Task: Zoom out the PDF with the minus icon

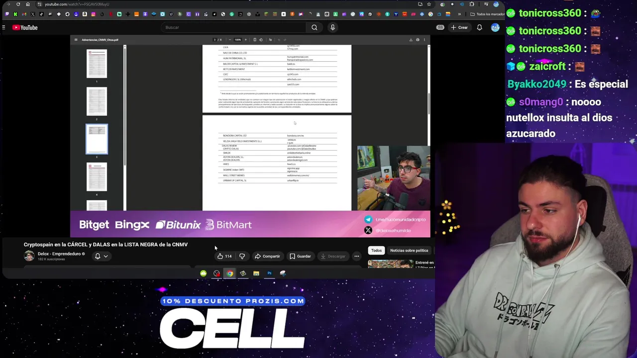Action: click(x=230, y=40)
